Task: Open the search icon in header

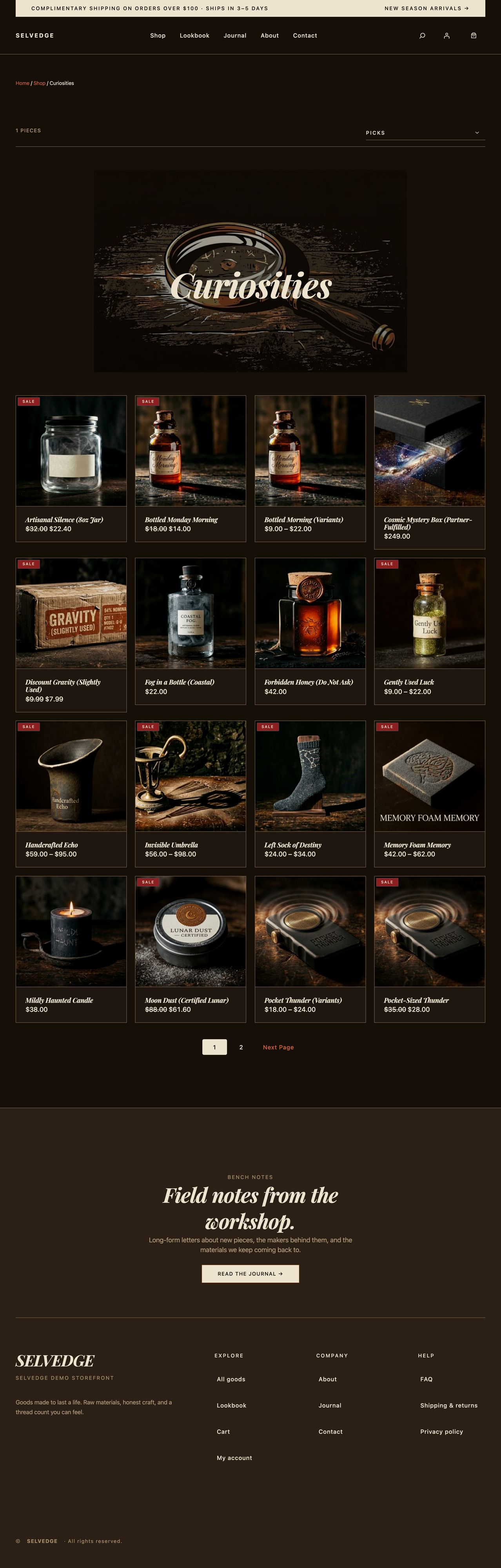Action: (422, 36)
